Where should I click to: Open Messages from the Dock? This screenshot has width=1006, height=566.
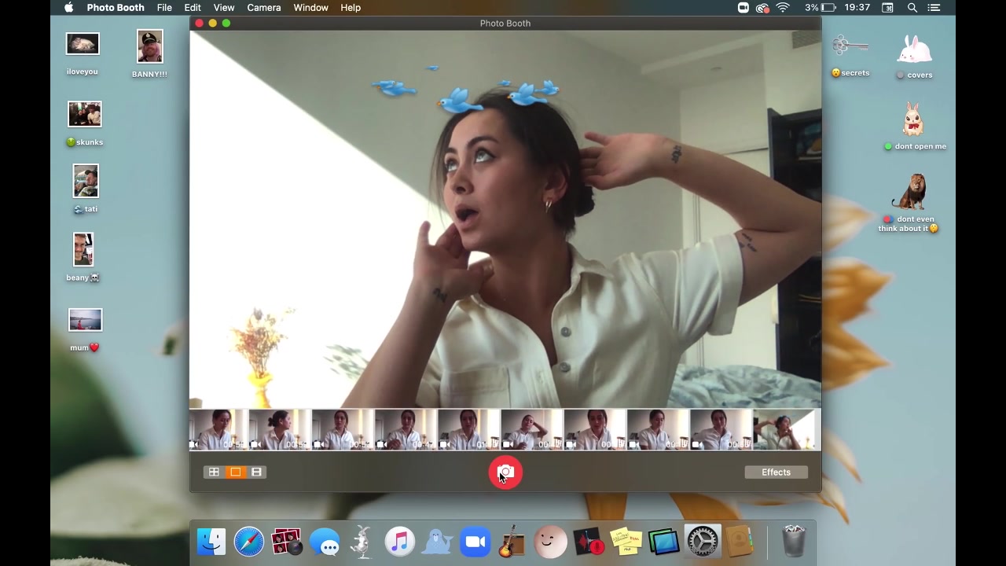coord(325,542)
